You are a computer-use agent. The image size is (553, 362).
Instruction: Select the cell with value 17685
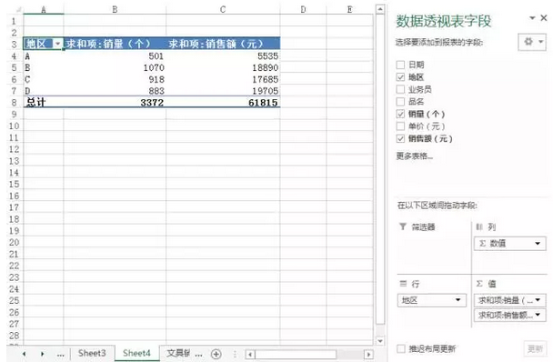[223, 79]
